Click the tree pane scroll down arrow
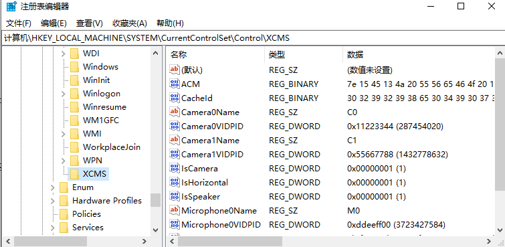 pyautogui.click(x=156, y=230)
